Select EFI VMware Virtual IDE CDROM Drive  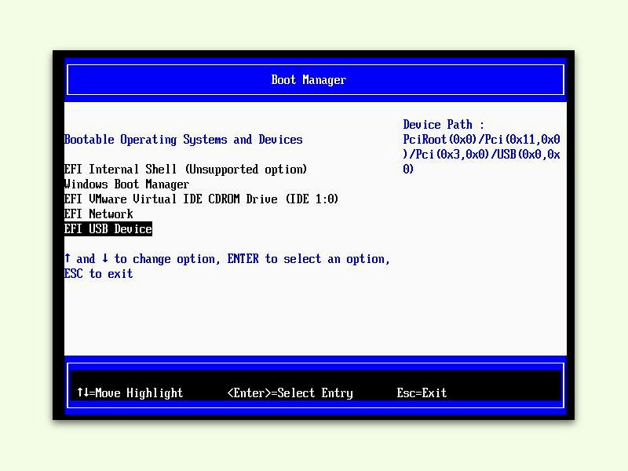pyautogui.click(x=201, y=199)
